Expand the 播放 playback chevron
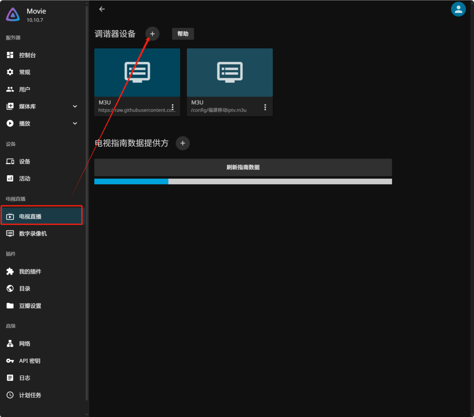The image size is (474, 417). 75,124
